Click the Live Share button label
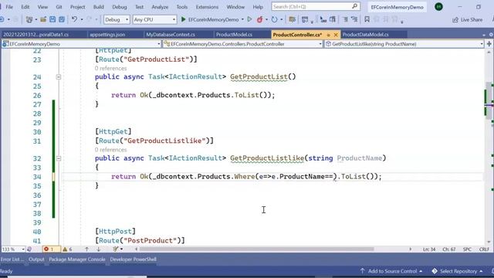 click(x=472, y=20)
